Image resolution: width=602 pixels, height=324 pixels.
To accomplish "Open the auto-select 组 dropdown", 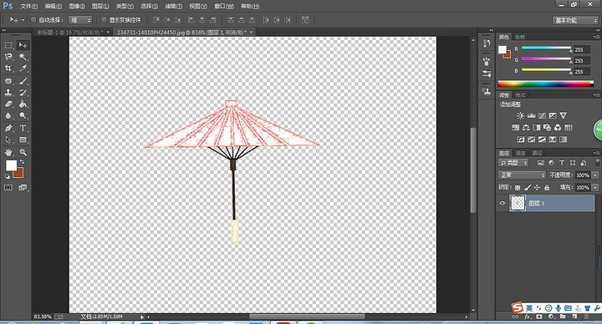I will pyautogui.click(x=80, y=20).
